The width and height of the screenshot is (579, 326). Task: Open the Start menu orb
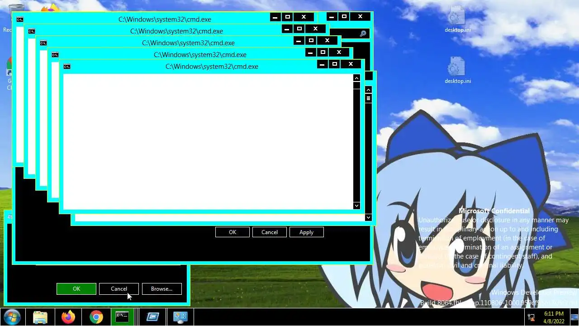pyautogui.click(x=12, y=316)
